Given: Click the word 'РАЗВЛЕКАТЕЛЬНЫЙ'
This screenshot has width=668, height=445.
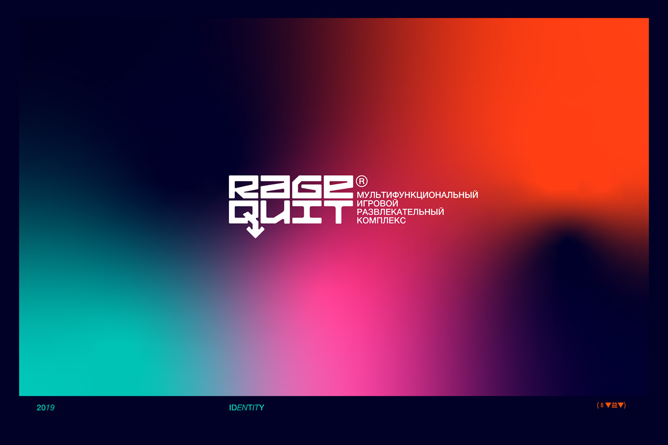Looking at the screenshot, I should (400, 212).
